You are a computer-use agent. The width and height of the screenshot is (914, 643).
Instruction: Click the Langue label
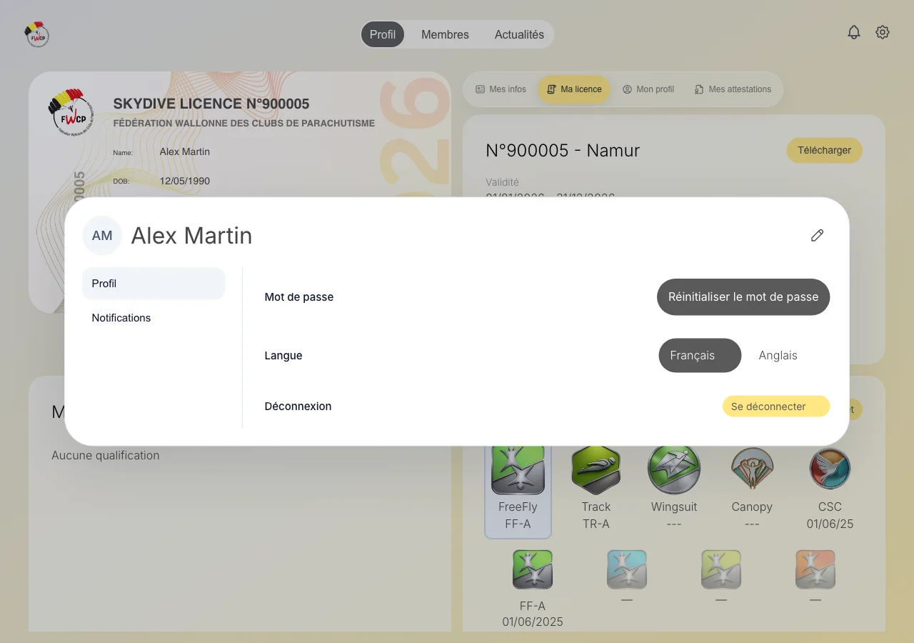pos(283,355)
